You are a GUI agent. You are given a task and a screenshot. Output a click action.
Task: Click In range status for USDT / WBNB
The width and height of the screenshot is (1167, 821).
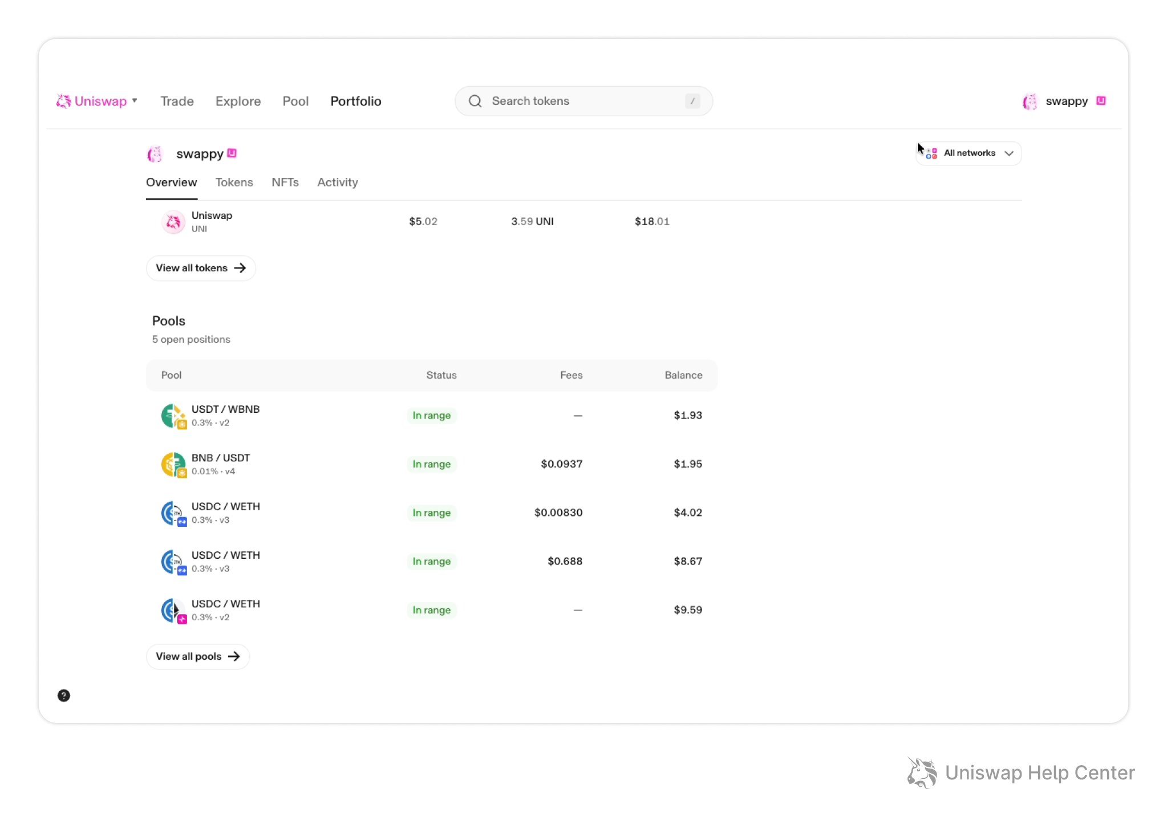click(432, 416)
